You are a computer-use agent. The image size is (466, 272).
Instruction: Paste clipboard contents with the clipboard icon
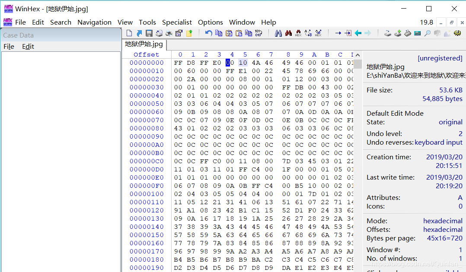239,33
